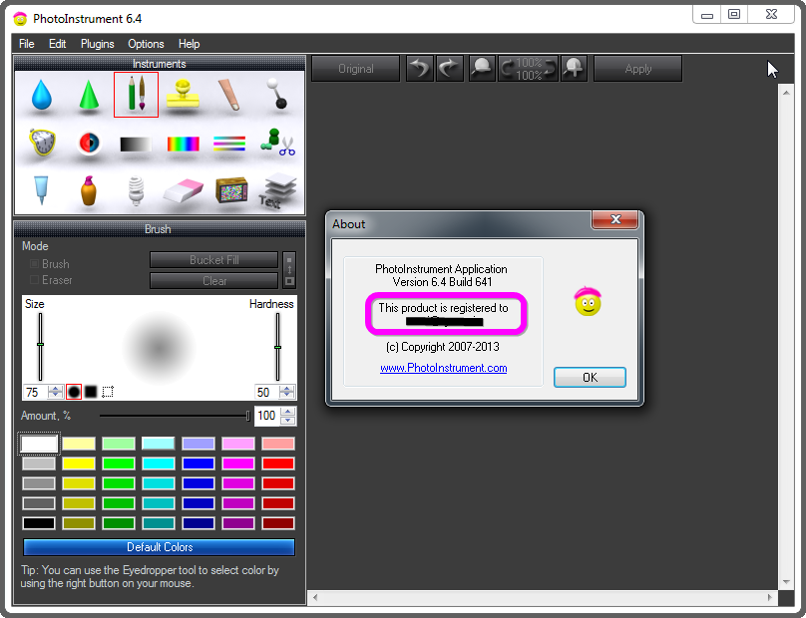This screenshot has height=618, width=806.
Task: Select the yellow Clone Stamp tool
Action: tap(183, 94)
